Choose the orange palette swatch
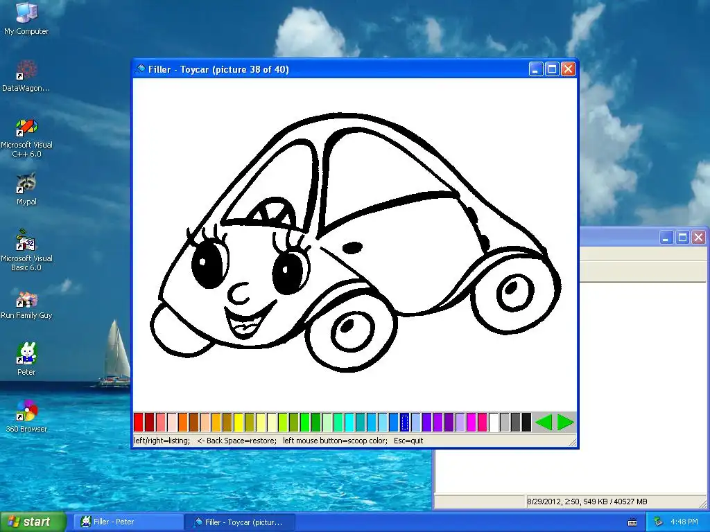The width and height of the screenshot is (710, 532). click(183, 422)
